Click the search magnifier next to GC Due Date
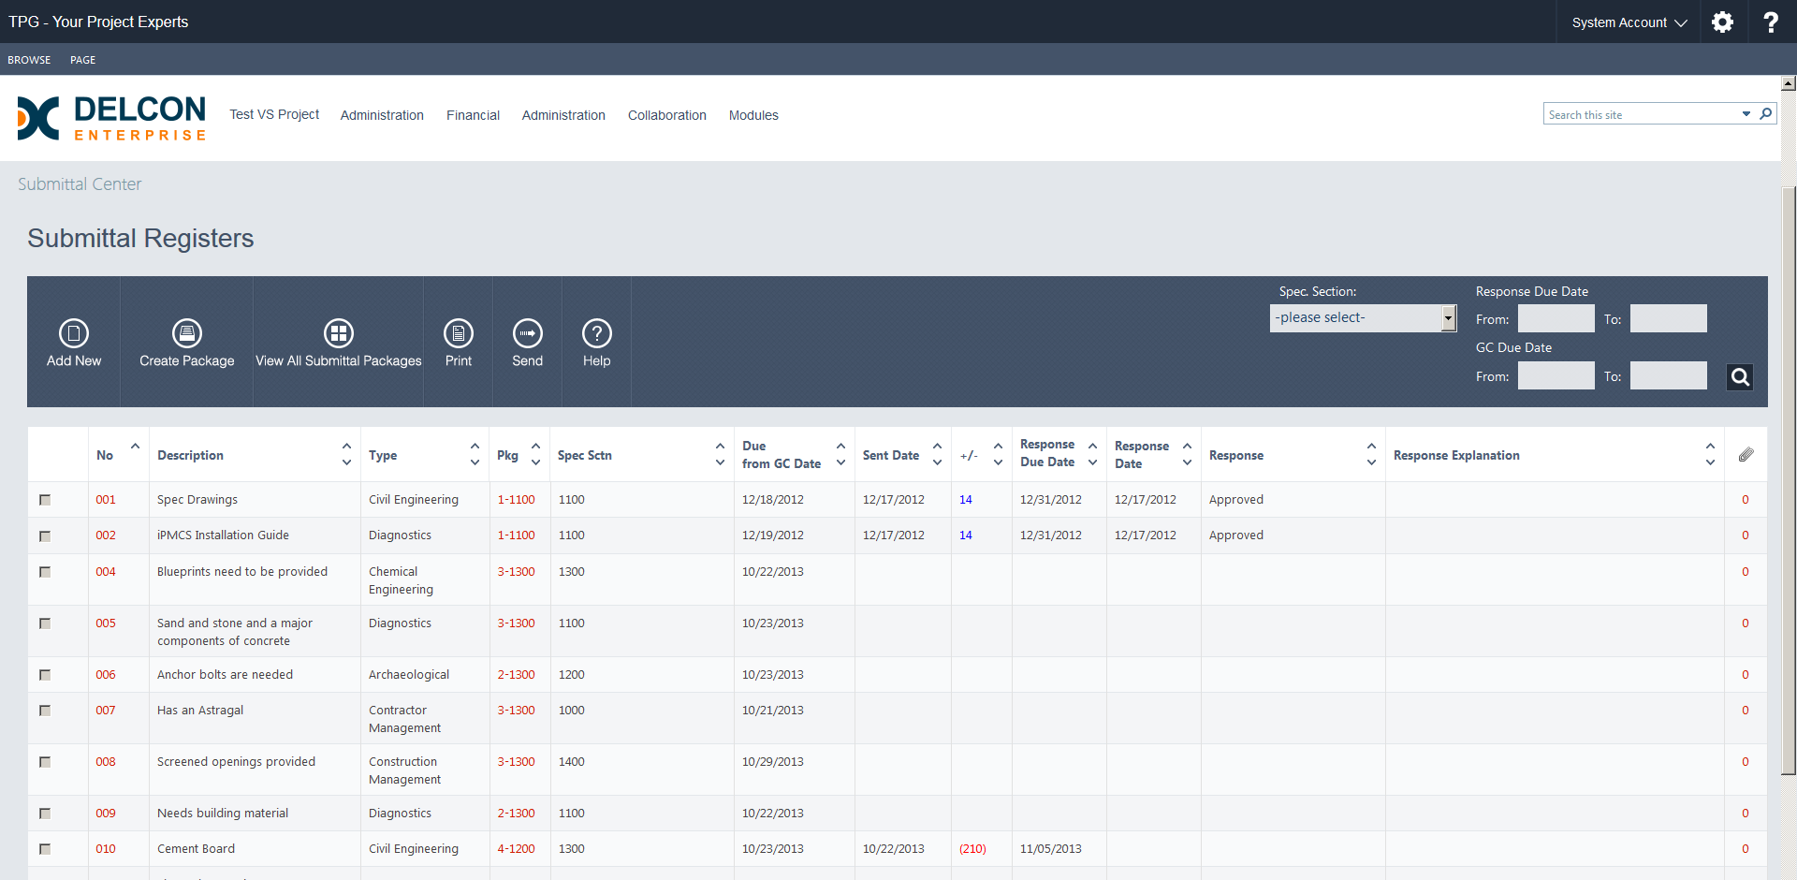 (1740, 376)
